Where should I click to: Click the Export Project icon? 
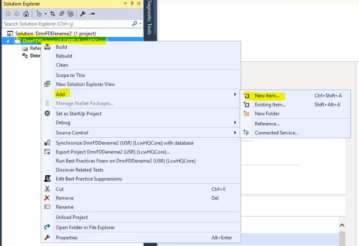click(47, 151)
